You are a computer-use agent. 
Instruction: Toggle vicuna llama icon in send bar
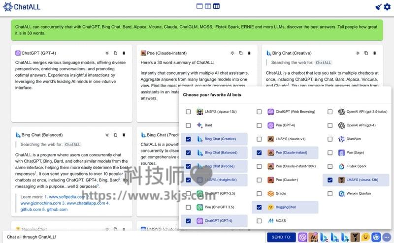(355, 237)
